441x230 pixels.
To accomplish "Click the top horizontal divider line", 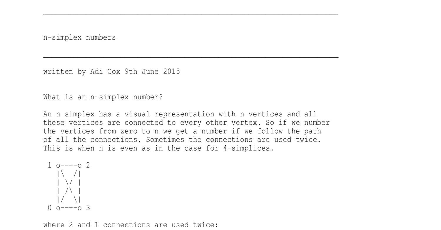I will tap(191, 14).
